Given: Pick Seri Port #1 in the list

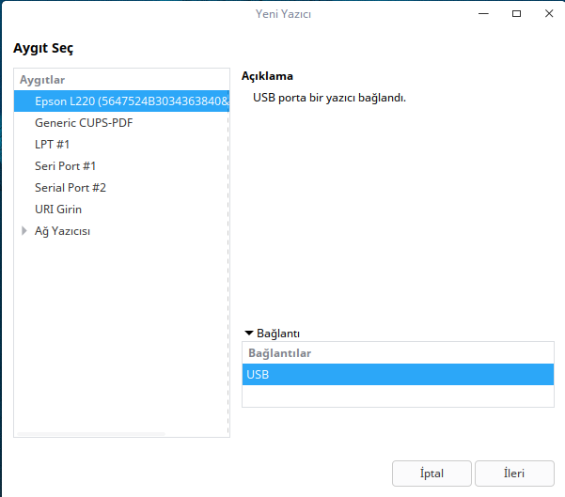Looking at the screenshot, I should coord(65,165).
